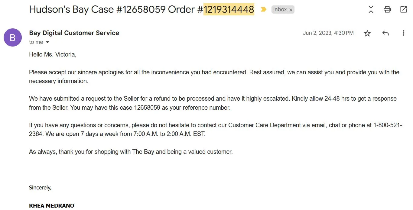Open the email in a new window
413x210 pixels.
(x=404, y=10)
